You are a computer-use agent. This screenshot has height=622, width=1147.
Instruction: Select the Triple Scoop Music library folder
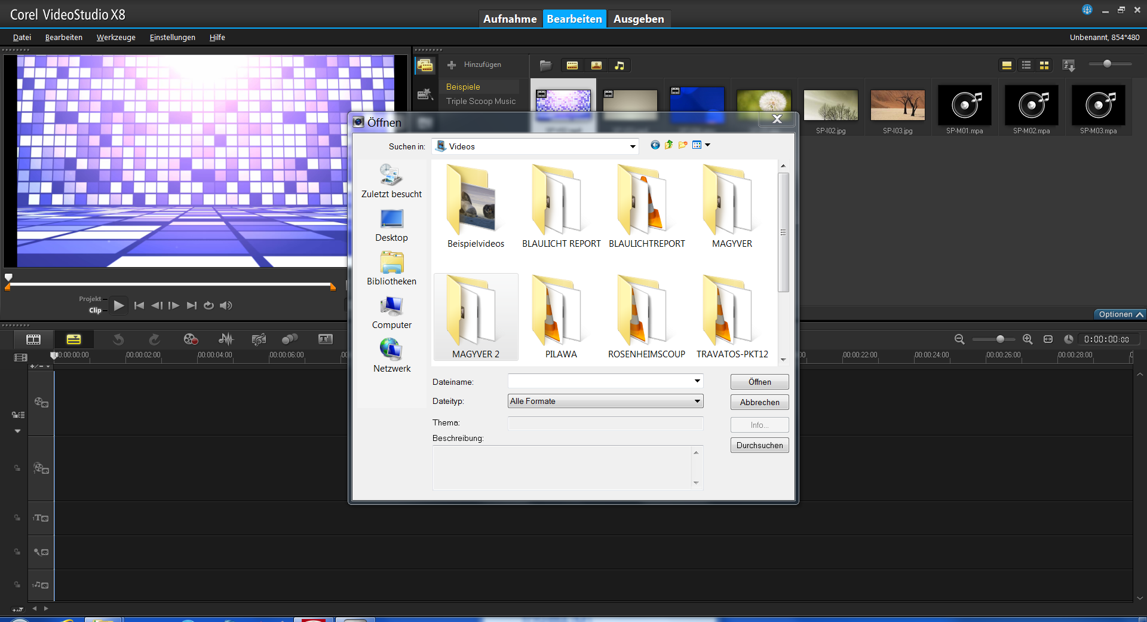[x=481, y=101]
